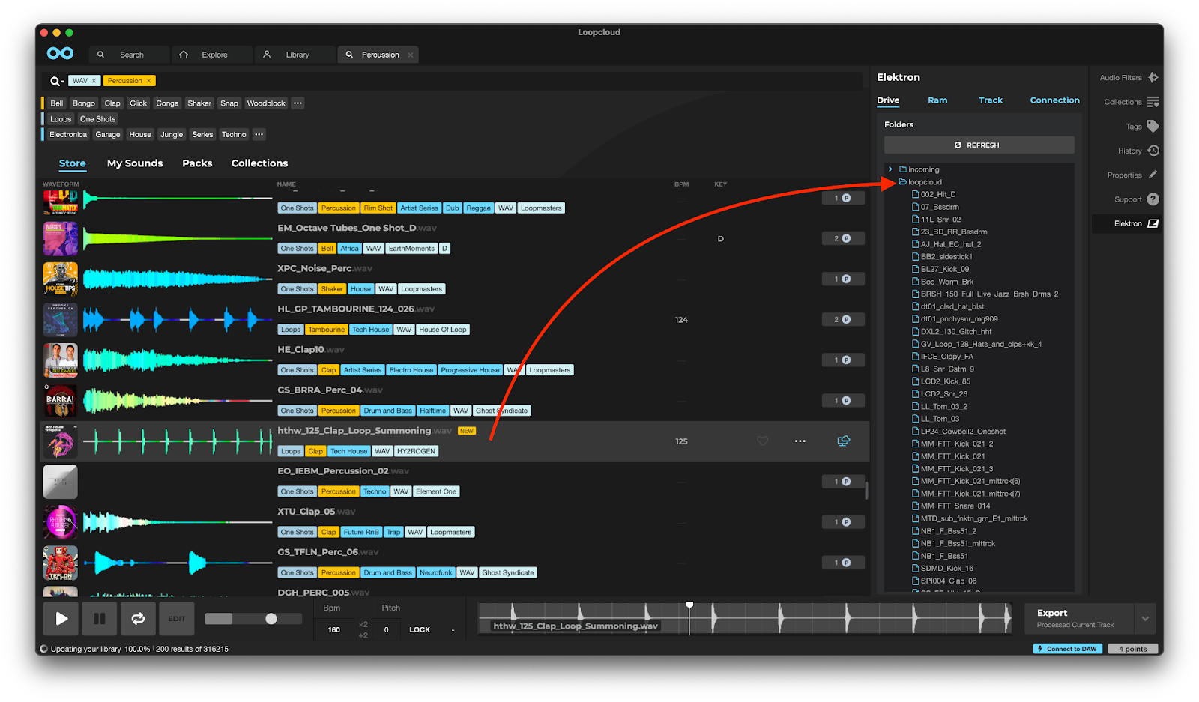The width and height of the screenshot is (1199, 702).
Task: Toggle the pitch LOCK control
Action: 420,629
